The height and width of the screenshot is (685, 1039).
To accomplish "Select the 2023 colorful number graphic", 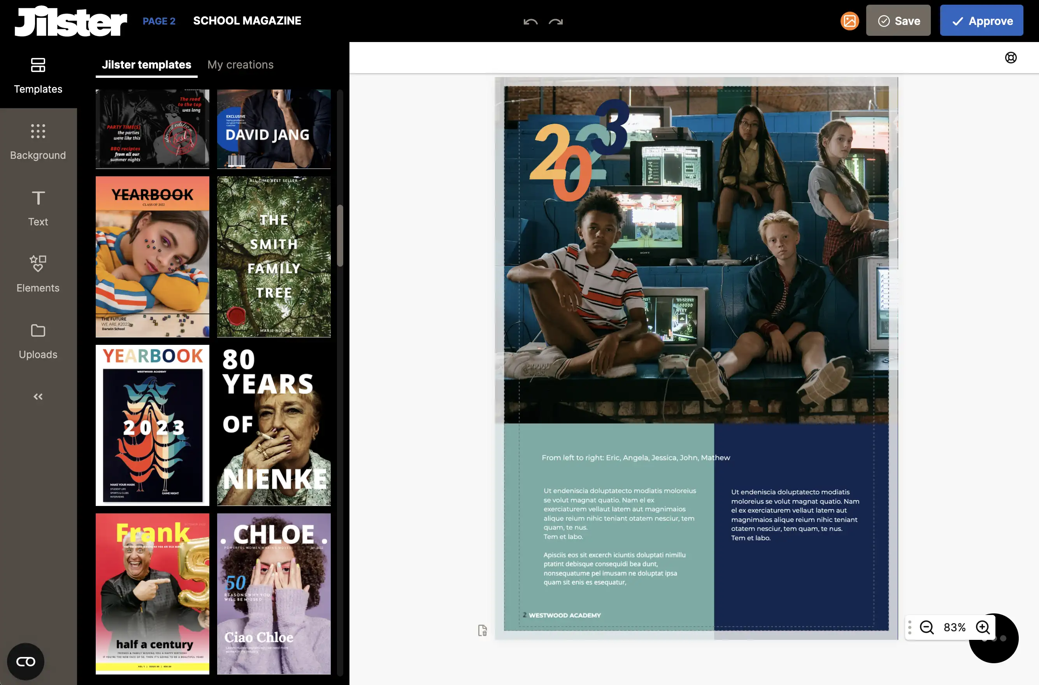I will 579,151.
